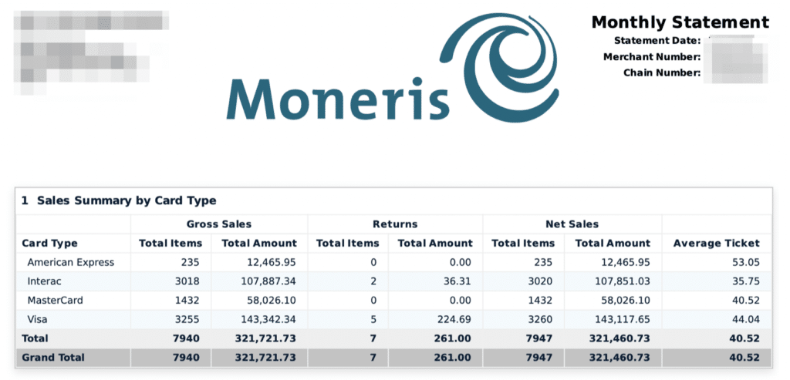The image size is (790, 380).
Task: Click Total row returns amount "261.00"
Action: [x=453, y=338]
